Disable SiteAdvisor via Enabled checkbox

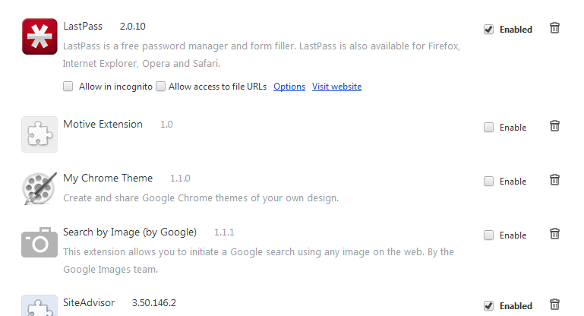[488, 306]
